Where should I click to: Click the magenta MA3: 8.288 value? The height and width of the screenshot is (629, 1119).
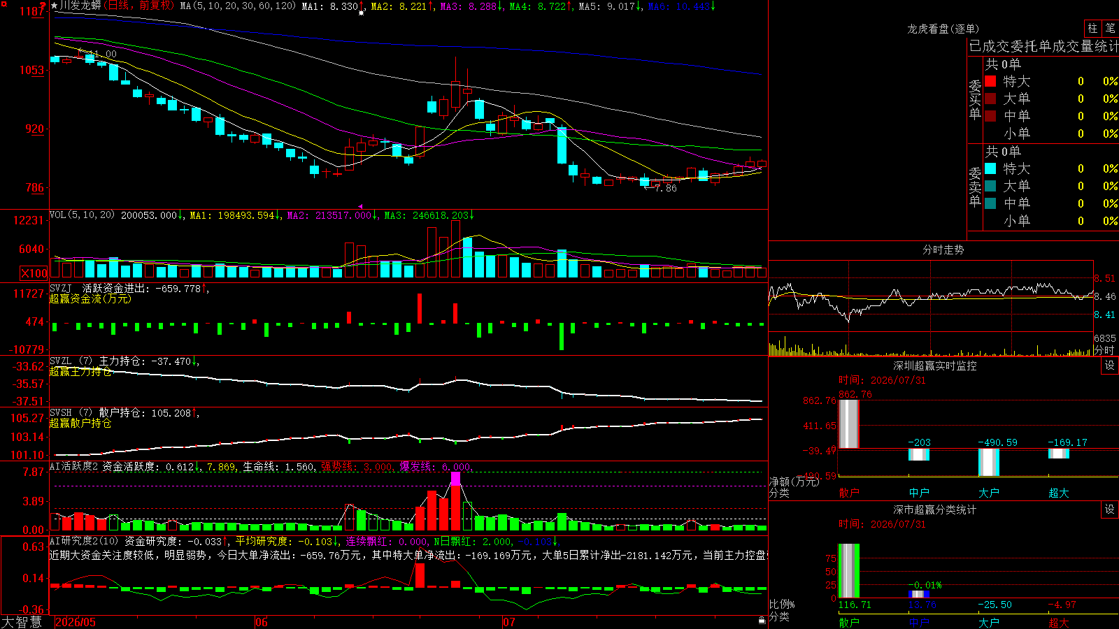coord(468,6)
